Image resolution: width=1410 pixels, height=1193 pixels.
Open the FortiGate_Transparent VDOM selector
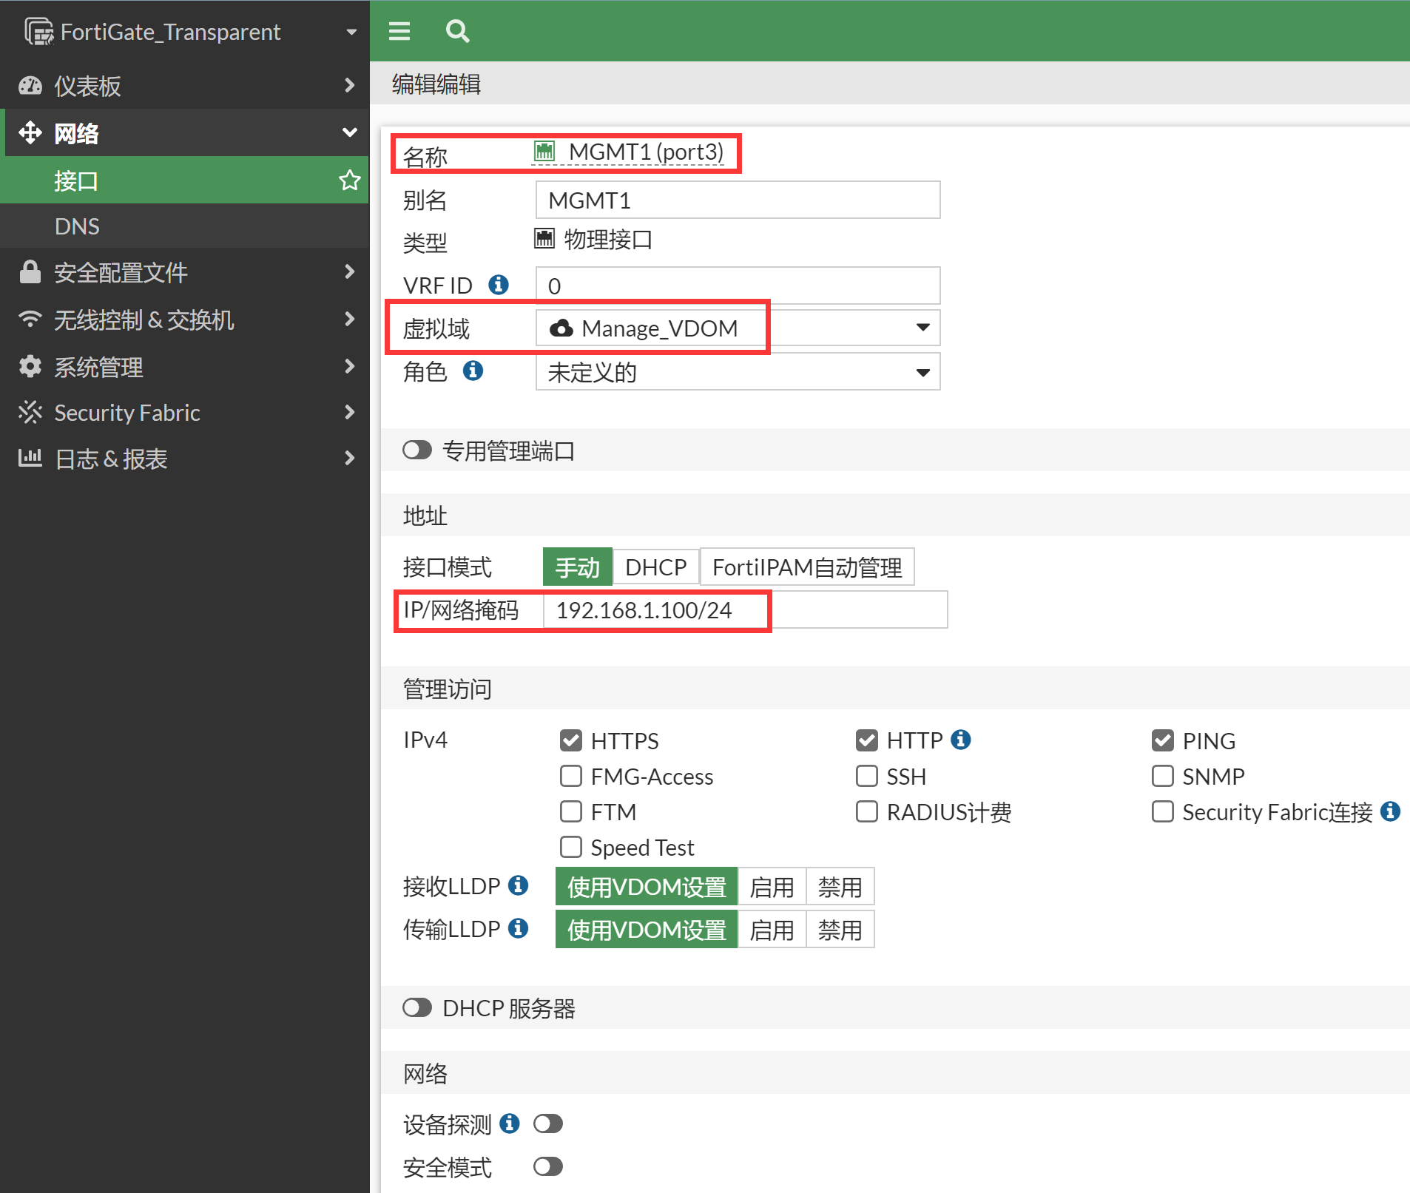pos(185,32)
